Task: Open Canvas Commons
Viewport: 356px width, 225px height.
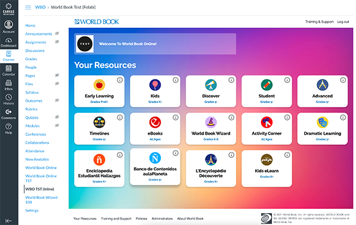Action: pos(9,114)
